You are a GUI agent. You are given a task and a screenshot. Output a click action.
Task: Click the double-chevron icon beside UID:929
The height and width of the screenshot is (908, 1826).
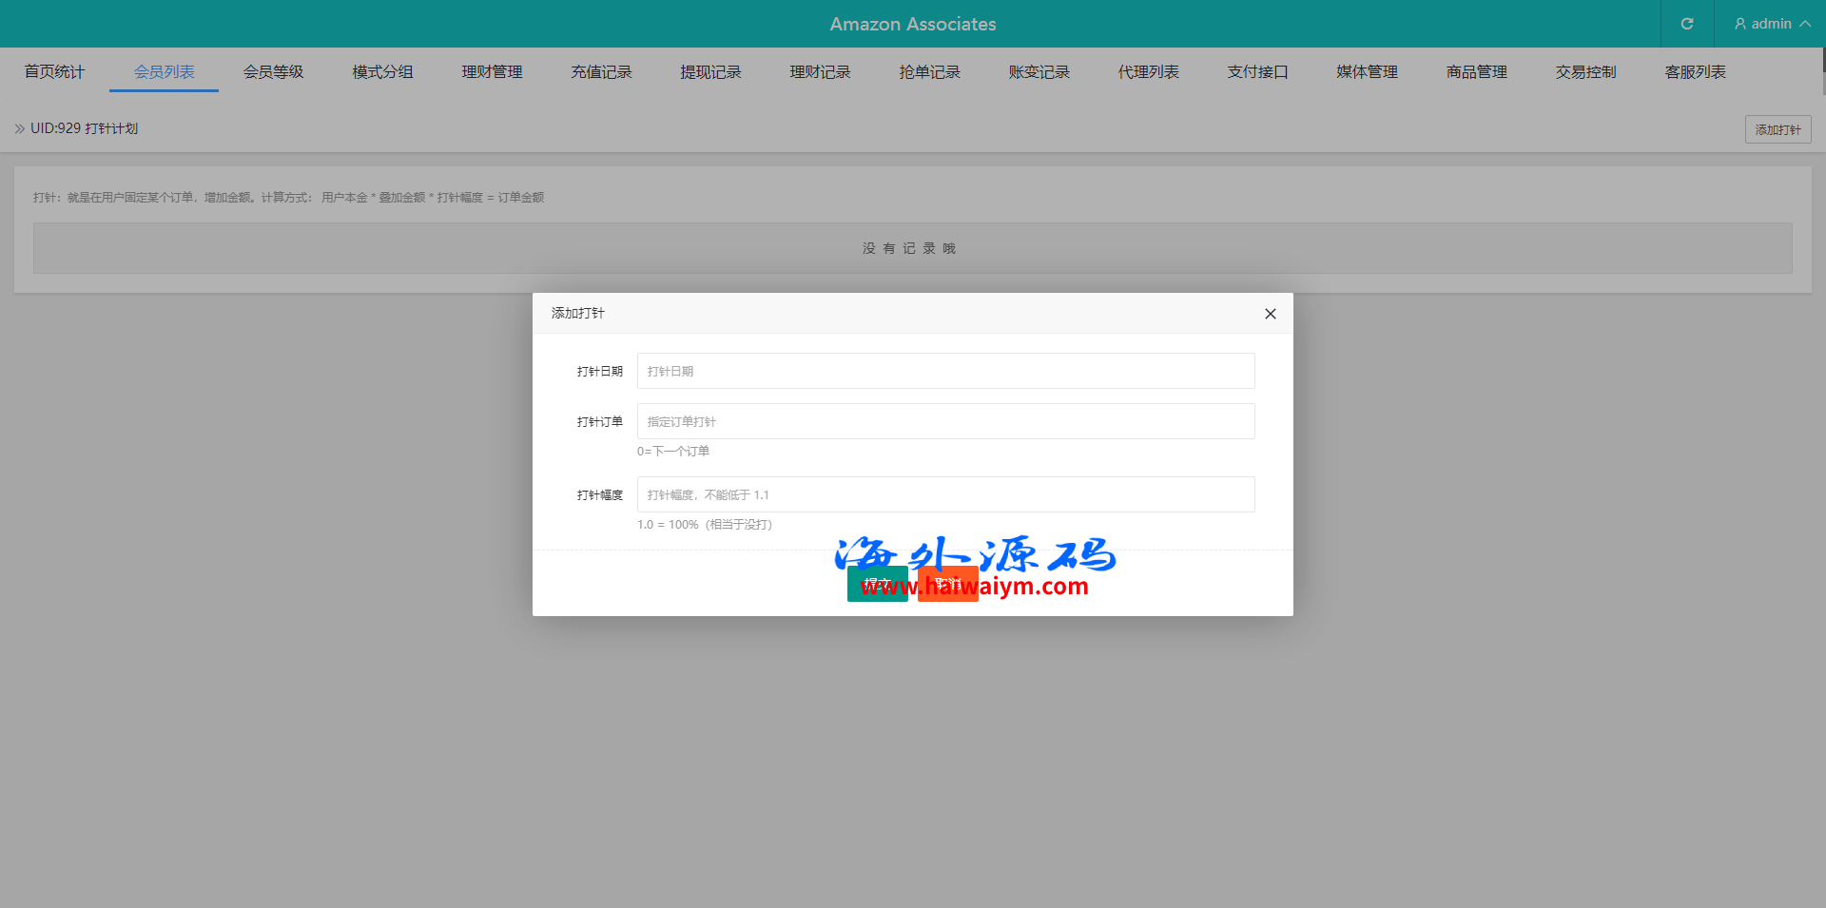click(x=20, y=128)
